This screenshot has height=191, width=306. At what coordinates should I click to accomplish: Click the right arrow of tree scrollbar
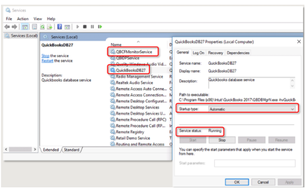point(35,149)
